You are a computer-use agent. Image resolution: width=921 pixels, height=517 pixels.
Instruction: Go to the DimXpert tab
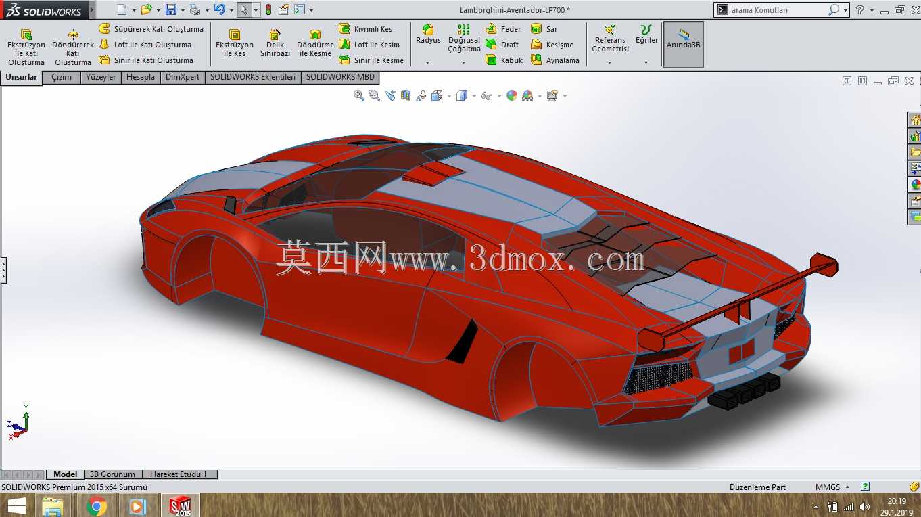(183, 77)
